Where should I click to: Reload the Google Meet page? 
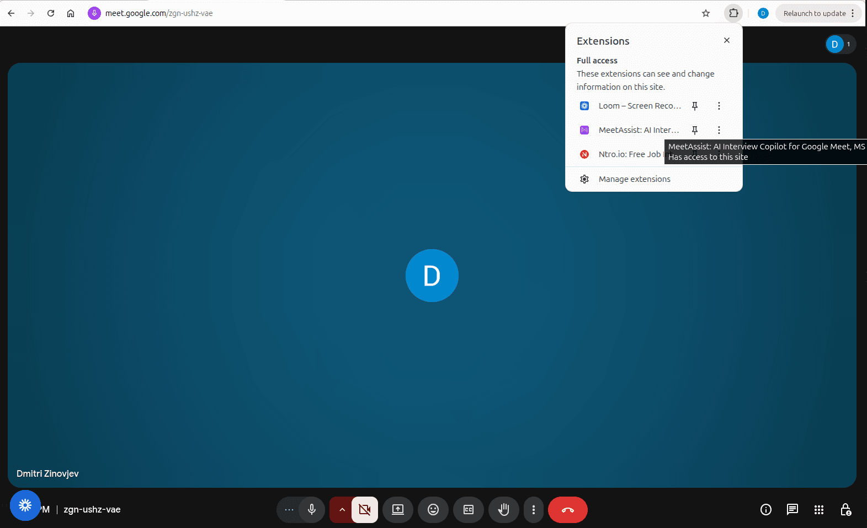(x=51, y=13)
